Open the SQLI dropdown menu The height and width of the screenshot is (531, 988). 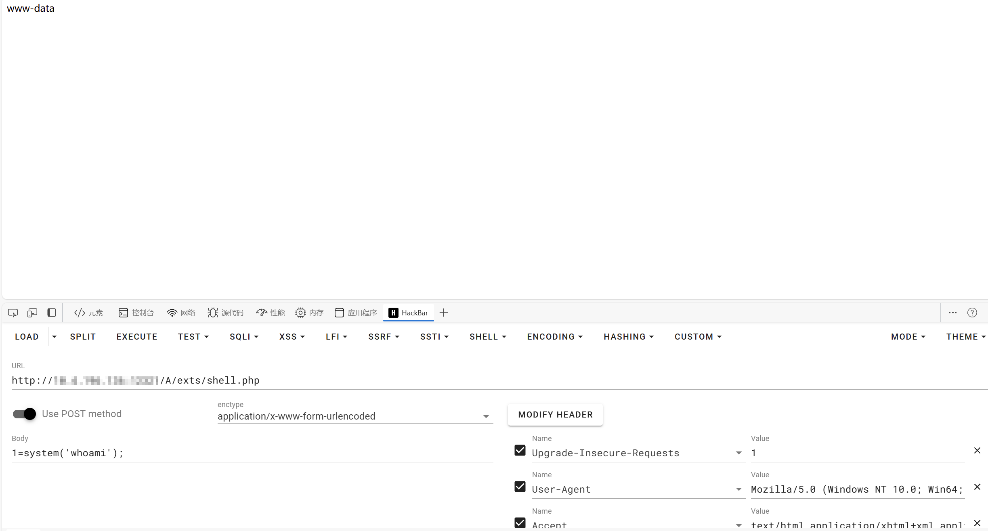pyautogui.click(x=244, y=337)
